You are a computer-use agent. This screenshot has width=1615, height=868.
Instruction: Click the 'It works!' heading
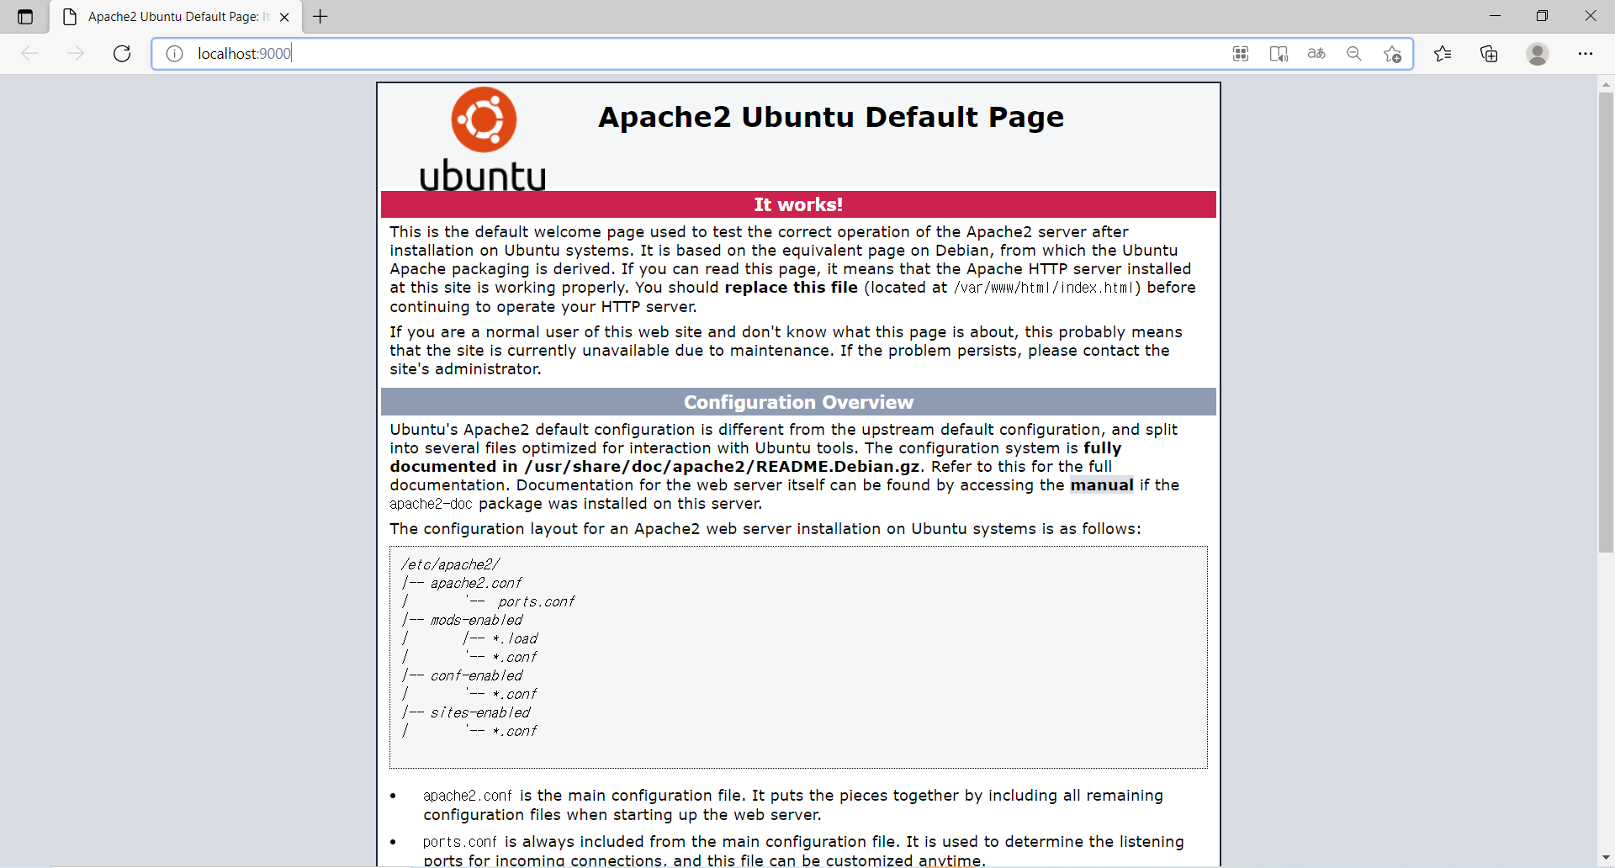(x=798, y=204)
